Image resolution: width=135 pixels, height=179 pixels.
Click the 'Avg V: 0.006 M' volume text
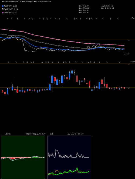pyautogui.click(x=107, y=6)
